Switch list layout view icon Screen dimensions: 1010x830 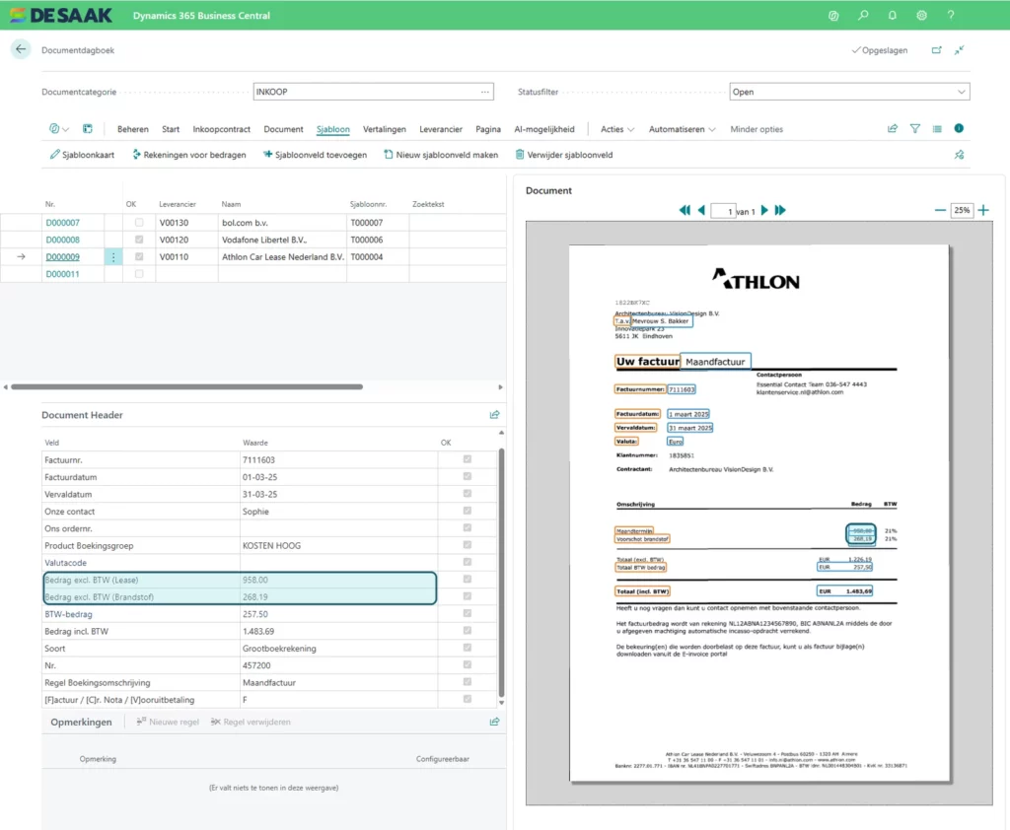937,129
